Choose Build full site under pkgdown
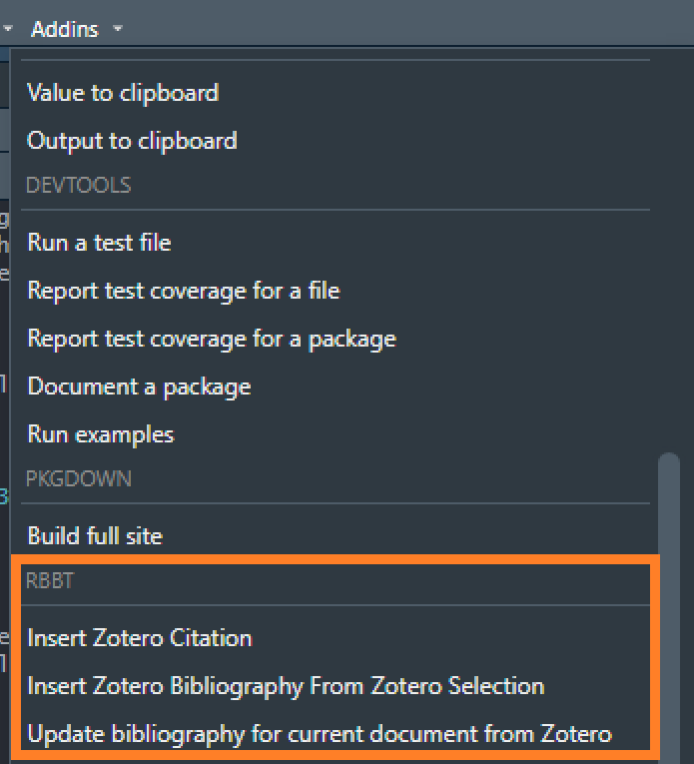Viewport: 694px width, 764px height. [95, 536]
